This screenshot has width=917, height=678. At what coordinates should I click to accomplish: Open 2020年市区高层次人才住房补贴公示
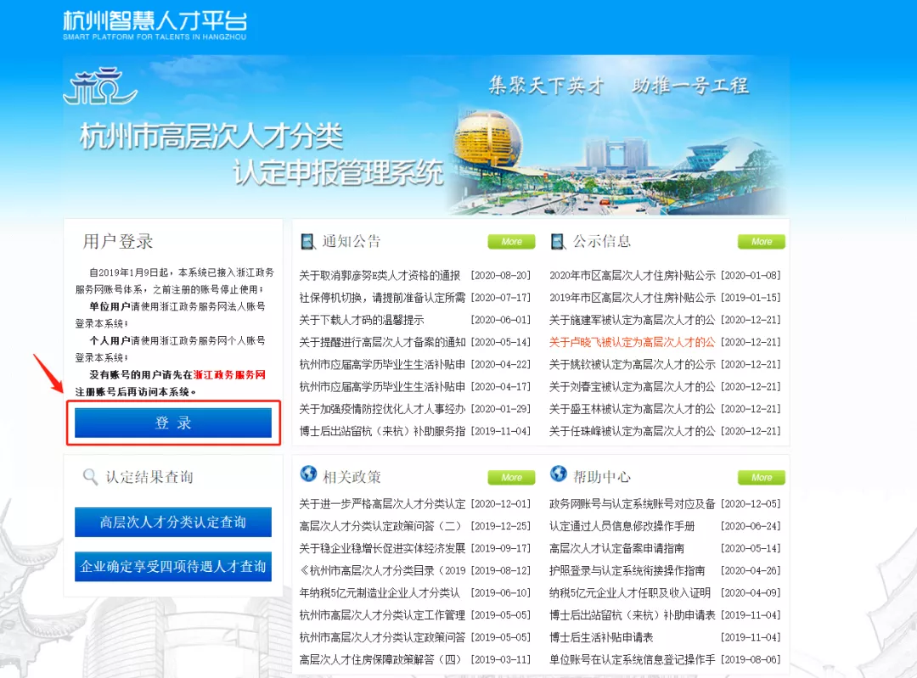coord(633,275)
